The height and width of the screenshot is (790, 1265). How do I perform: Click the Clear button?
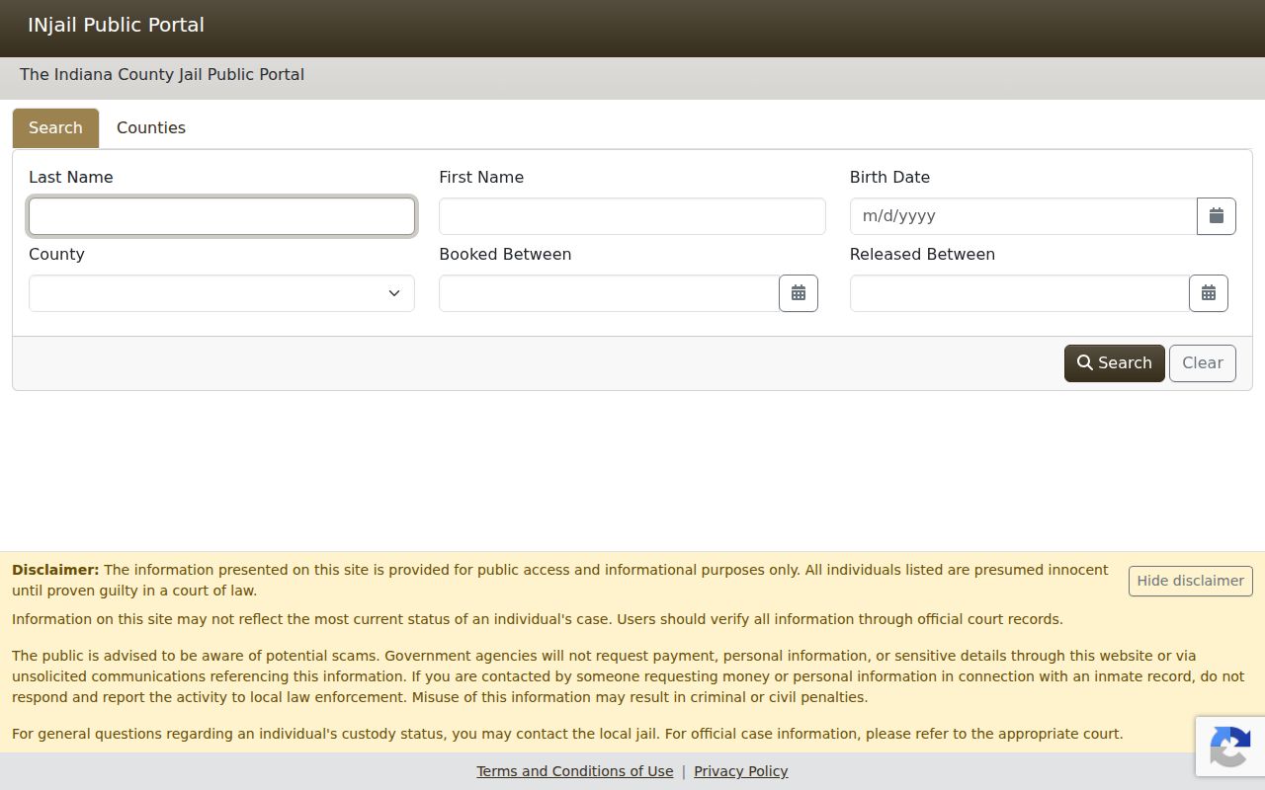[x=1203, y=363]
